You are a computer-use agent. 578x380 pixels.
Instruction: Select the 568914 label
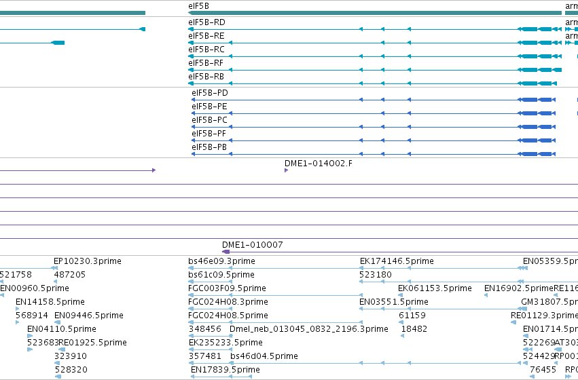pos(32,316)
